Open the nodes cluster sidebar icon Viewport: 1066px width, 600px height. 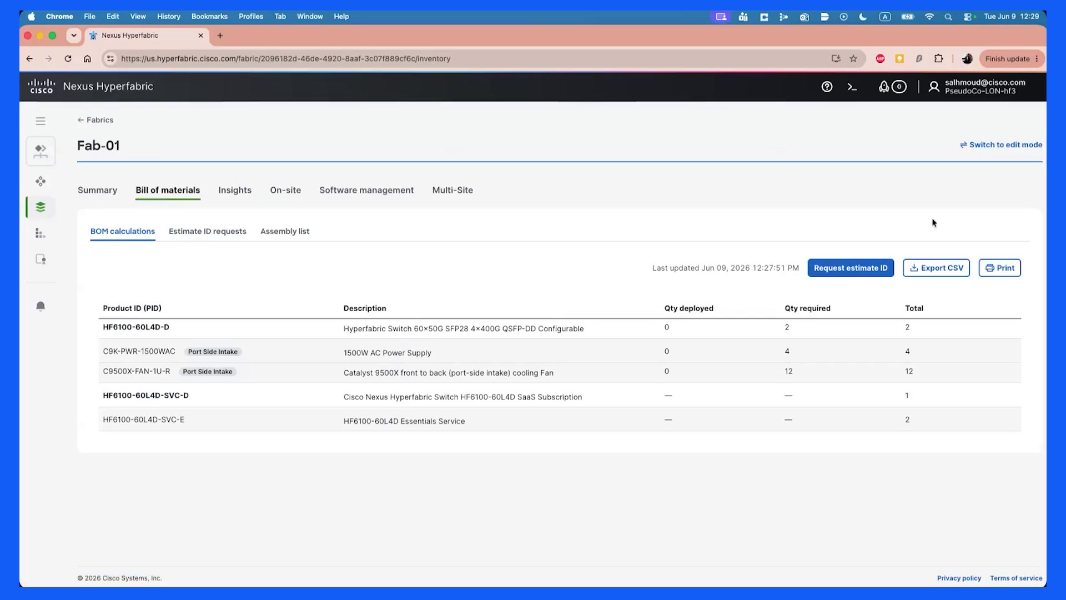click(x=41, y=181)
